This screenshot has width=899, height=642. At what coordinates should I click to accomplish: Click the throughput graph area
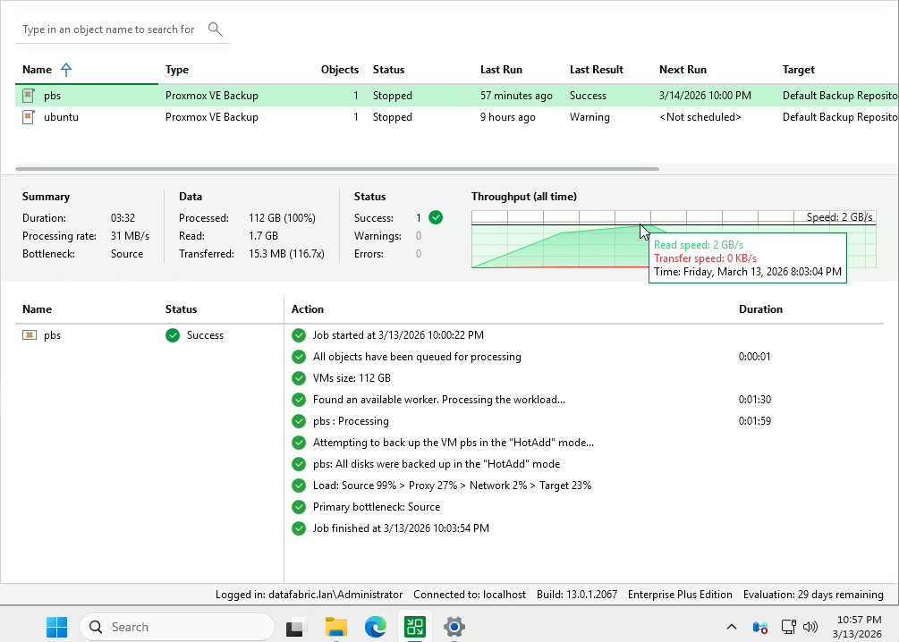674,239
